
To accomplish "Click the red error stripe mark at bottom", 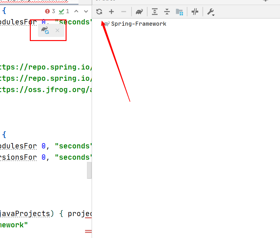I will tap(88, 231).
